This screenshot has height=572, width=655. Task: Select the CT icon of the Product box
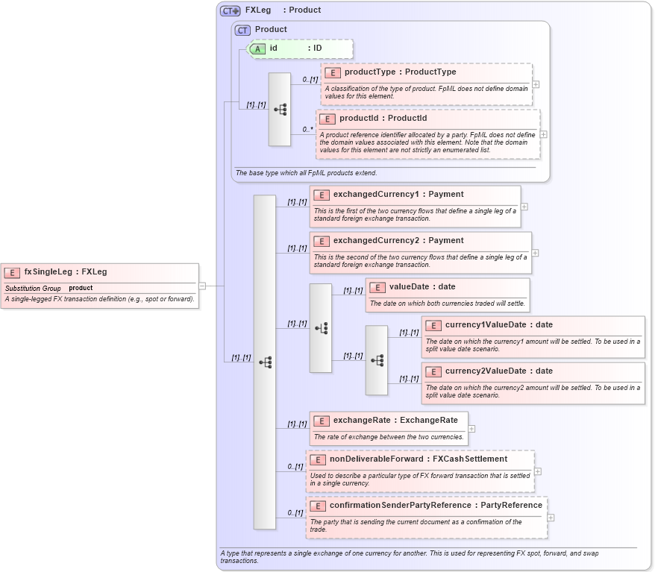tap(244, 29)
